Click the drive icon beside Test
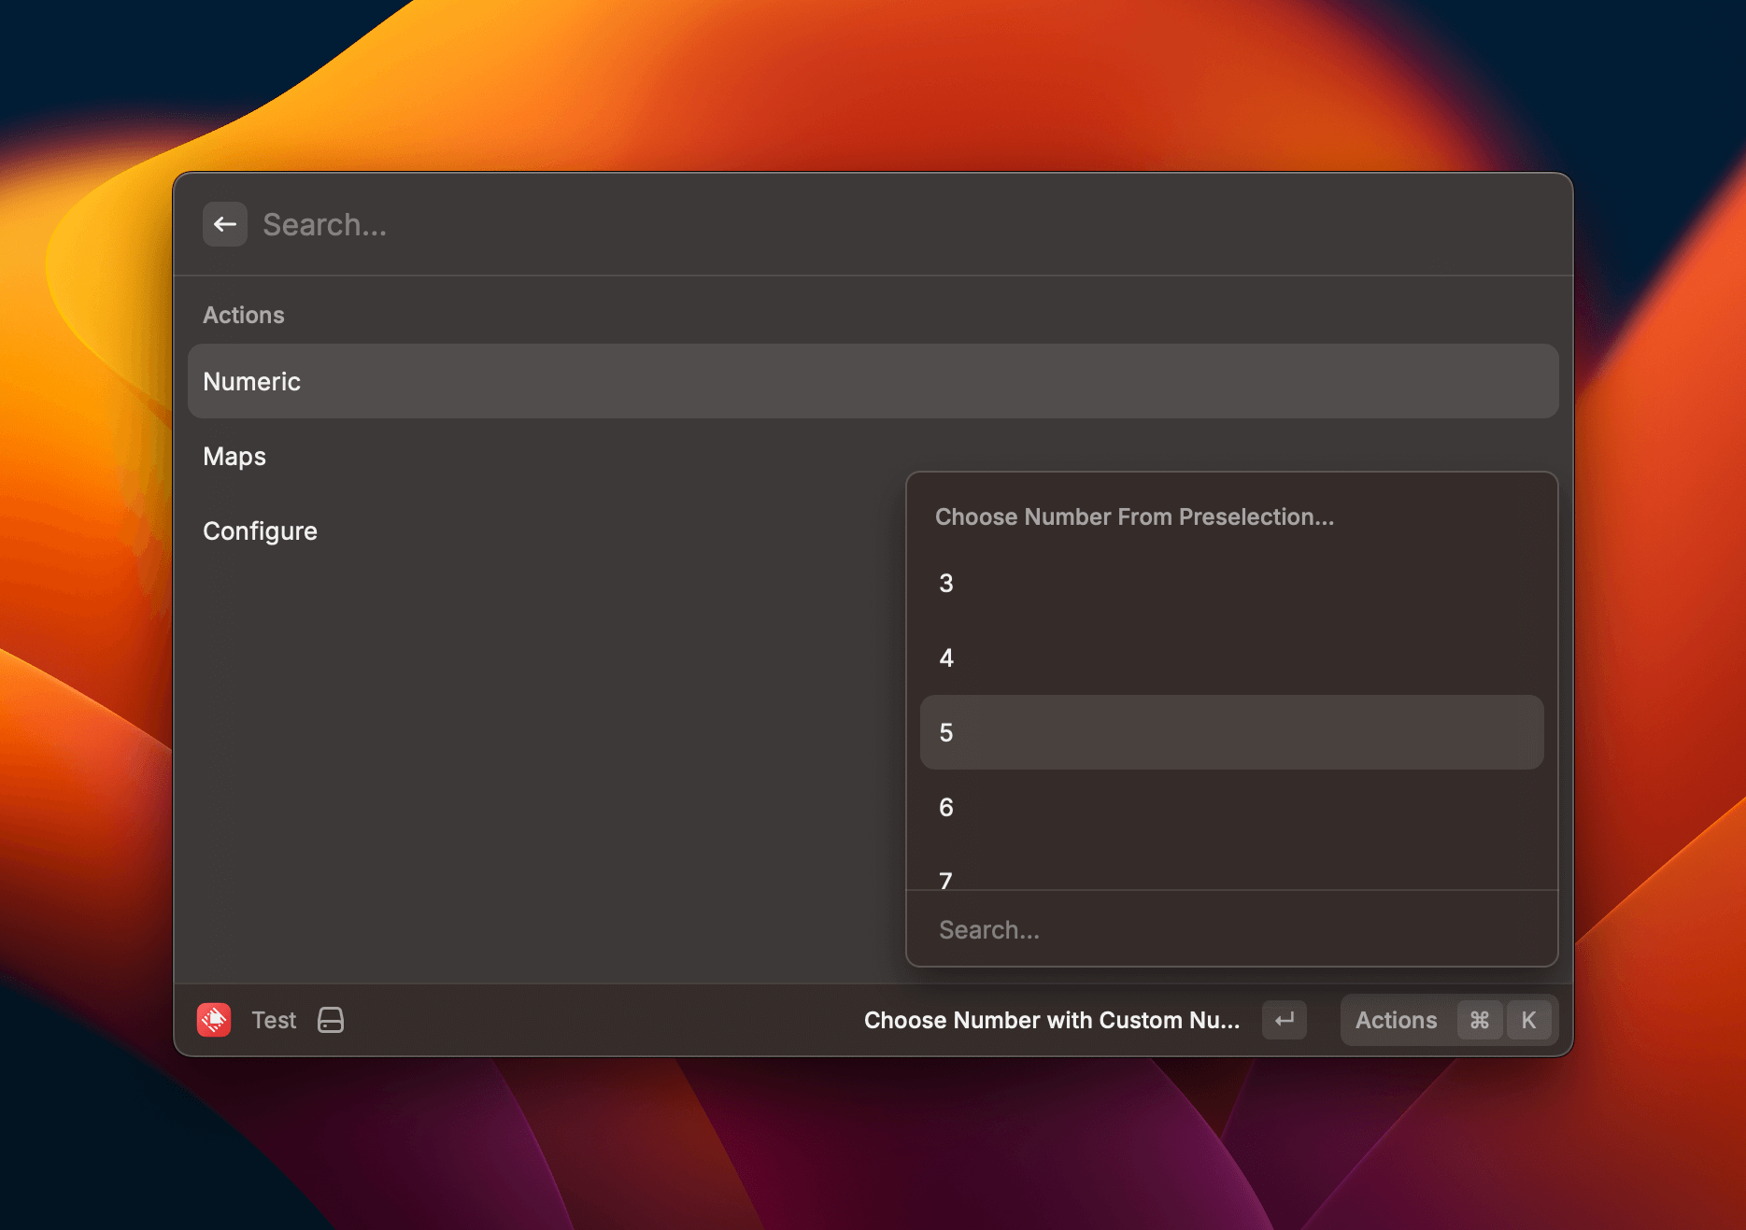 tap(331, 1020)
